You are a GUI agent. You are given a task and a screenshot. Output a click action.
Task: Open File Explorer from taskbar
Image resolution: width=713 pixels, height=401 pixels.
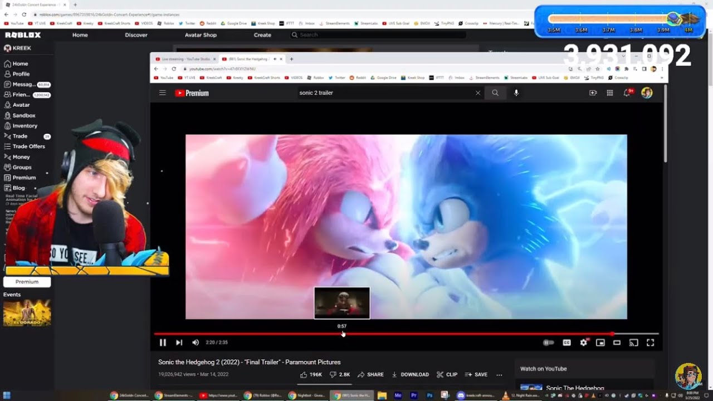pyautogui.click(x=382, y=395)
